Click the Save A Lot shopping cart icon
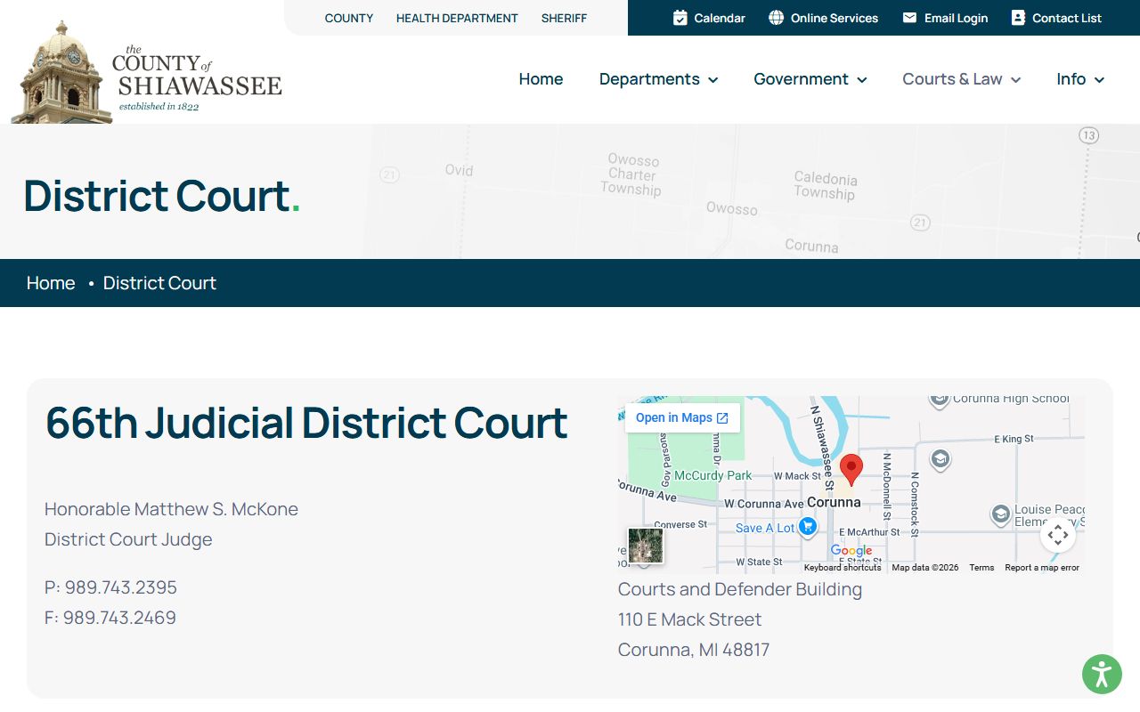The height and width of the screenshot is (712, 1140). [807, 527]
